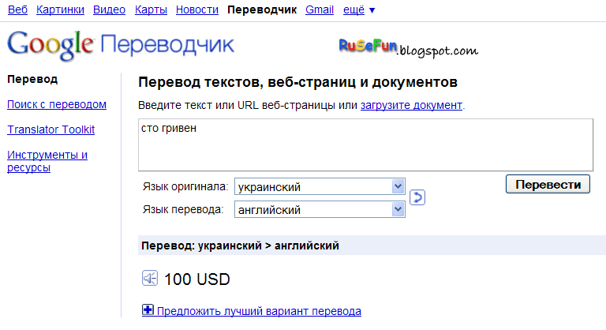Open Карты in top navigation
606x330 pixels.
point(151,9)
